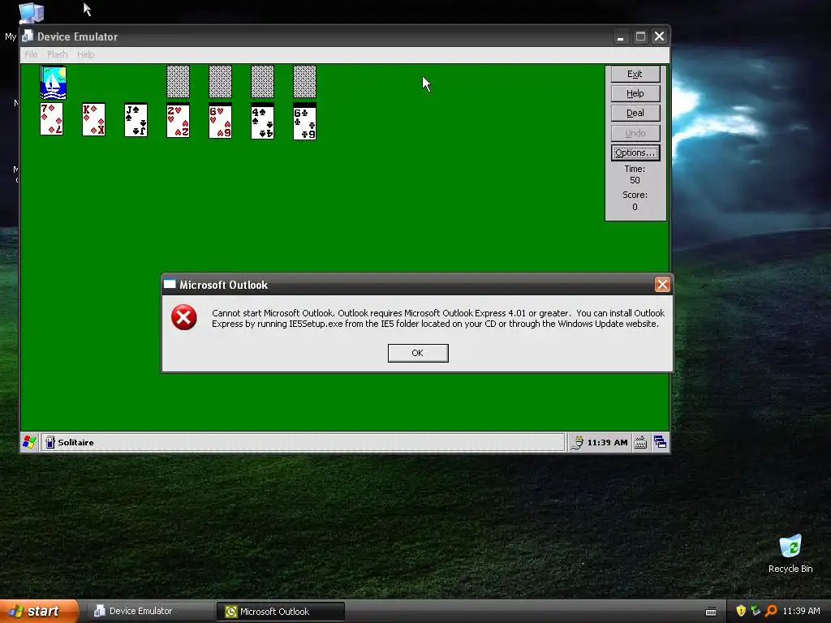Maximize the Device Emulator window
The height and width of the screenshot is (623, 831).
(640, 36)
